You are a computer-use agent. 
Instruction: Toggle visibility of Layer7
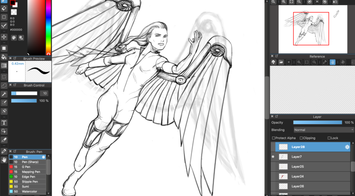click(273, 156)
